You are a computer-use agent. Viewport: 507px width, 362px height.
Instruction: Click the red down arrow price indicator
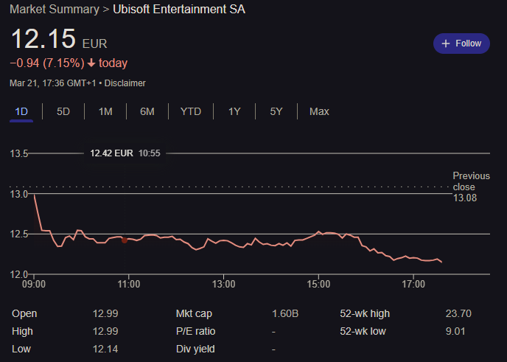coord(91,63)
